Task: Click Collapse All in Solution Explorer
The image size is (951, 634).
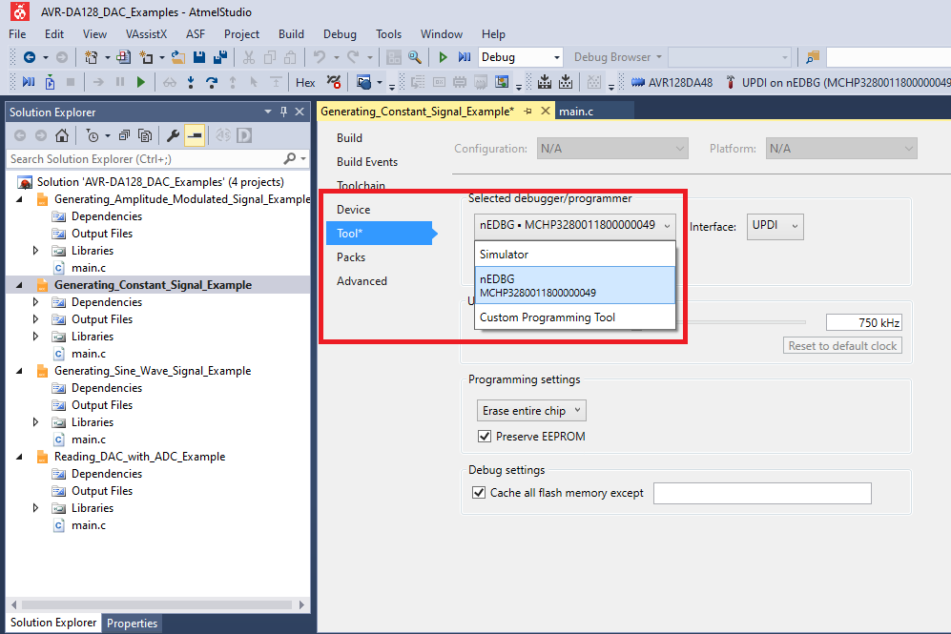Action: point(124,135)
